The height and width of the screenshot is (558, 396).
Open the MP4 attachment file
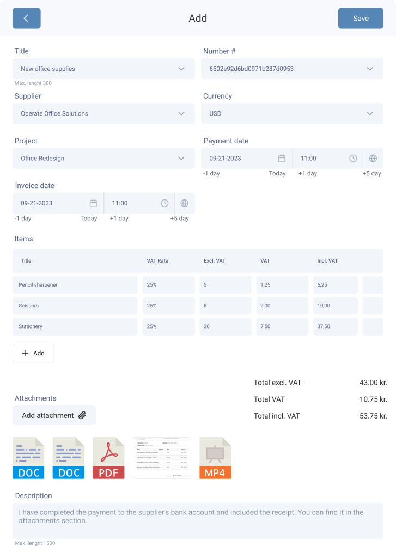[215, 458]
